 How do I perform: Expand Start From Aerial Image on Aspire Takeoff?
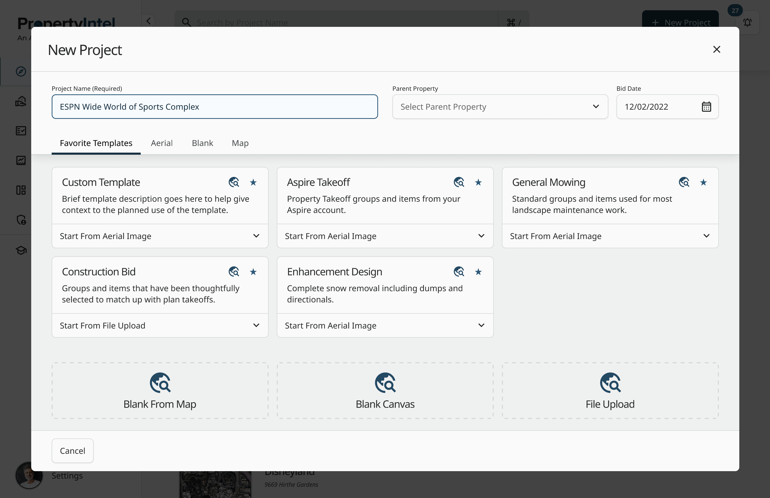(x=385, y=236)
